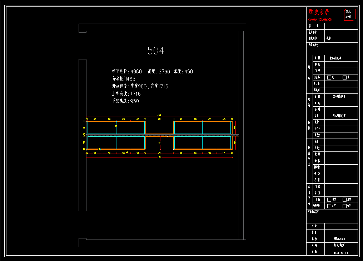Select the 开放部分 width and height note
363x261 pixels.
tap(140, 86)
